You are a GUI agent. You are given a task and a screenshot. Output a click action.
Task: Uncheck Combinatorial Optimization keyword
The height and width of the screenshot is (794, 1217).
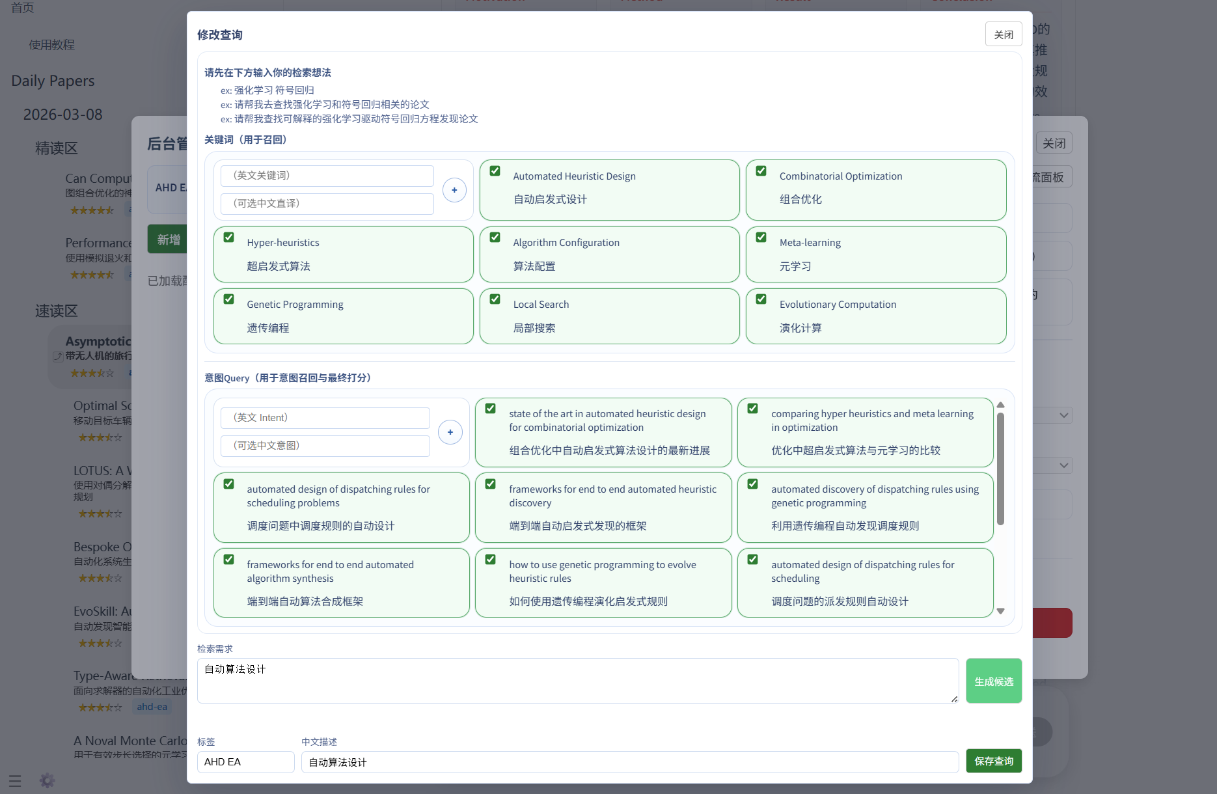[x=761, y=171]
